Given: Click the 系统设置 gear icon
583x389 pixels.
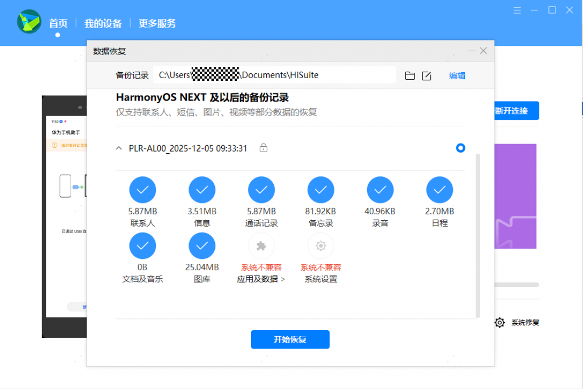Looking at the screenshot, I should (x=321, y=245).
